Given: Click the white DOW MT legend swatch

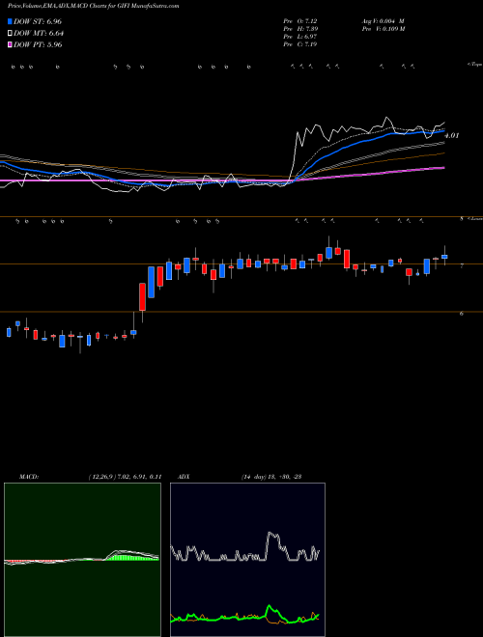Looking at the screenshot, I should pos(10,34).
